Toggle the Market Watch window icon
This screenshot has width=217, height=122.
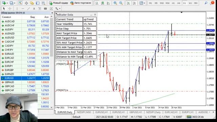(20, 3)
